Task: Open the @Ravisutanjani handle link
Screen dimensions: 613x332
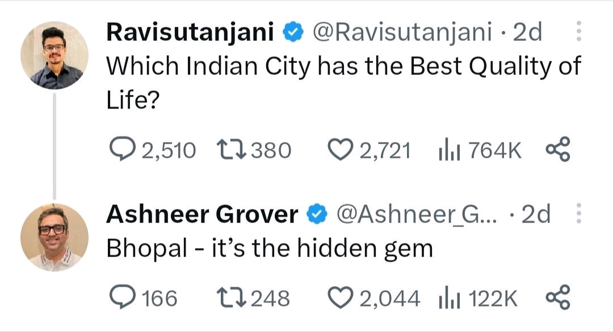Action: [x=402, y=33]
